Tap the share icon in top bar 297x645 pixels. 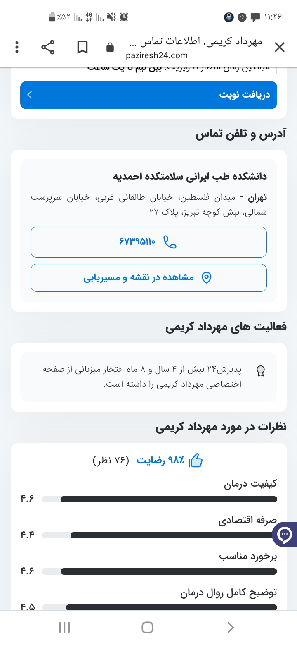48,48
